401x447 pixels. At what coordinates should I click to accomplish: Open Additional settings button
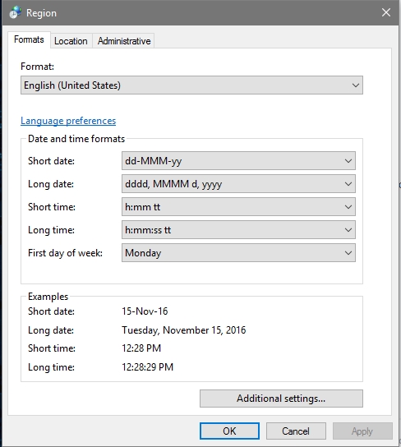point(281,399)
